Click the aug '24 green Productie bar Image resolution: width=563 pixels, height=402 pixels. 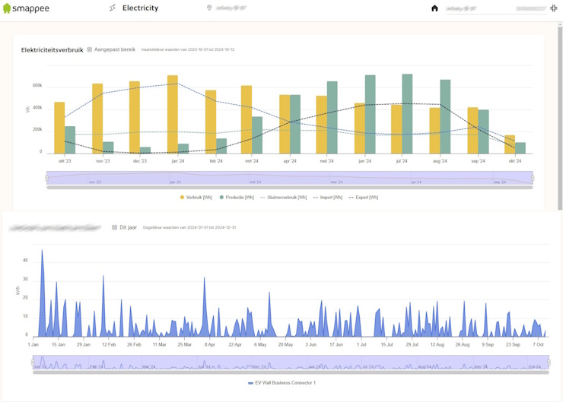pyautogui.click(x=445, y=117)
